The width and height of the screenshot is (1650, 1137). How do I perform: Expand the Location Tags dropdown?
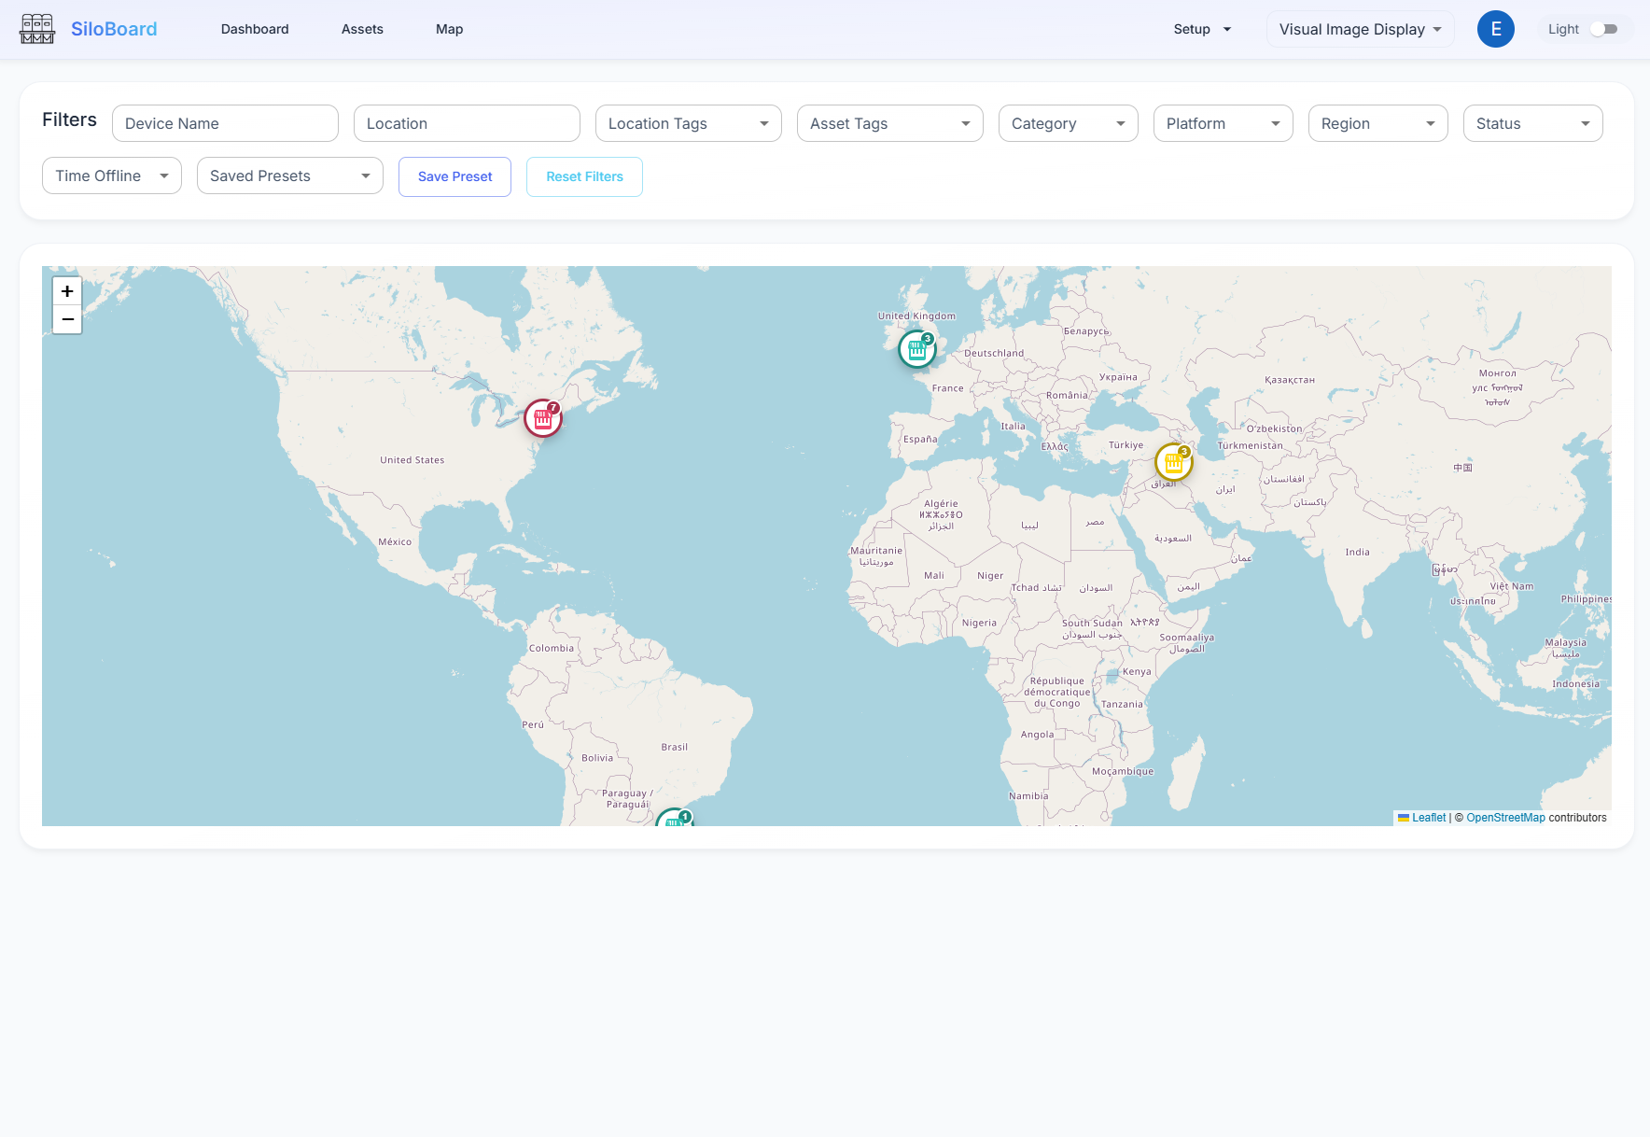(689, 123)
